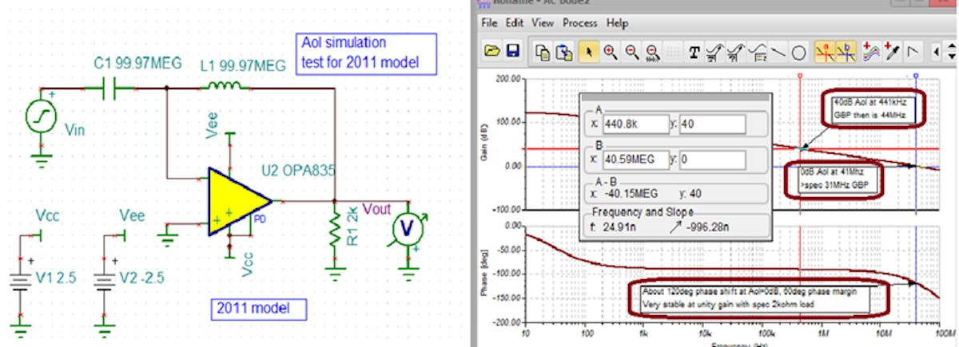Click the zoom in magnifier
The image size is (959, 347).
(x=610, y=53)
